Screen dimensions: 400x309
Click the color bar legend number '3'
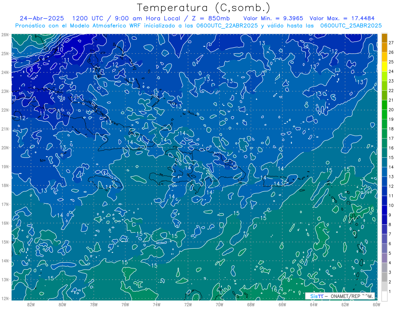(x=390, y=272)
